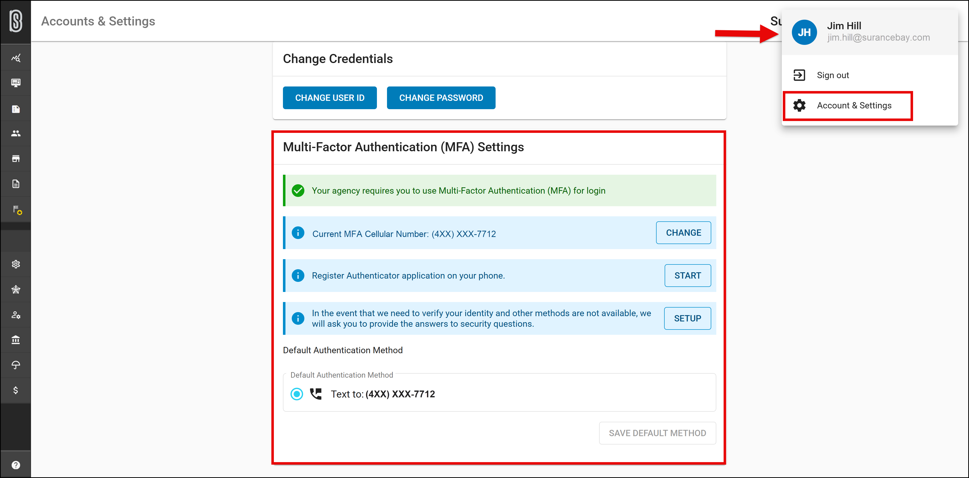Click the starred flag icon in sidebar
Image resolution: width=969 pixels, height=478 pixels.
(x=15, y=209)
